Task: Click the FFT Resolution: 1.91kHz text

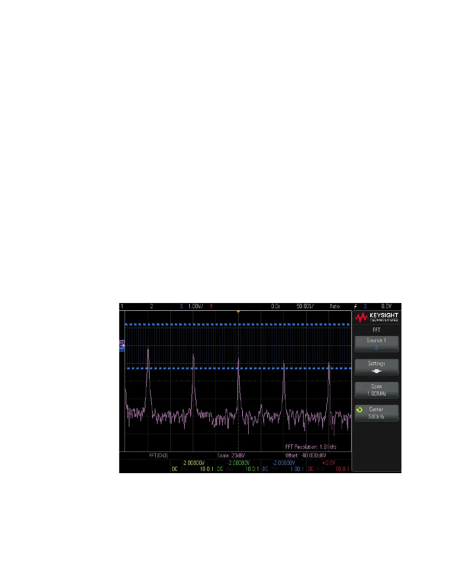Action: click(311, 447)
